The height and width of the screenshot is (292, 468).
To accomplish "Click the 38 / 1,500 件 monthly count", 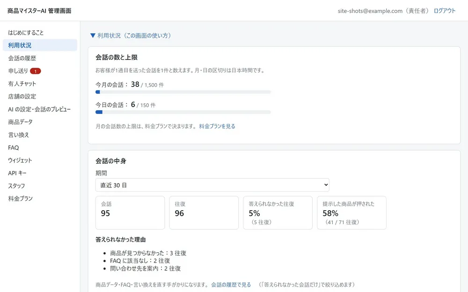I will [147, 85].
